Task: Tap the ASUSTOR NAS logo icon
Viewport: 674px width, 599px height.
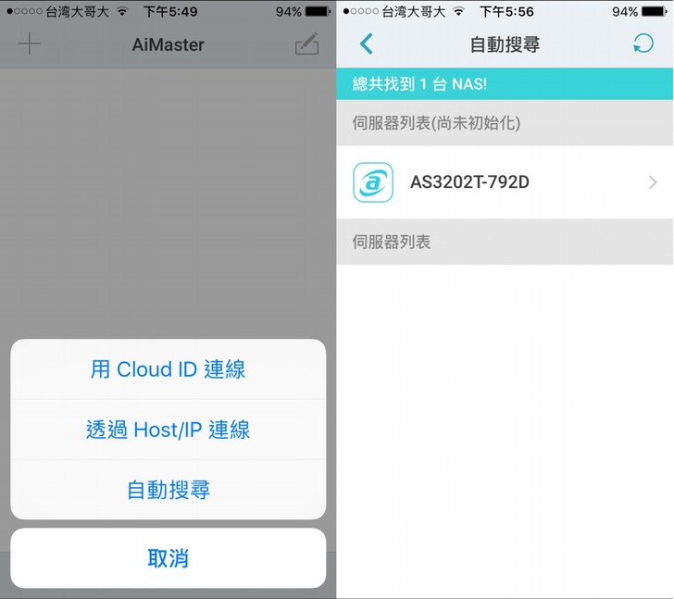Action: 373,182
